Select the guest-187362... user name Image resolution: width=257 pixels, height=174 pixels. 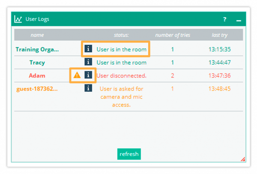(37, 89)
